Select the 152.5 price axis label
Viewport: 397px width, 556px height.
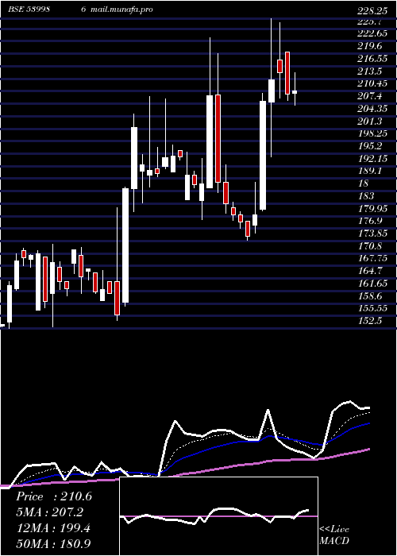pyautogui.click(x=369, y=321)
